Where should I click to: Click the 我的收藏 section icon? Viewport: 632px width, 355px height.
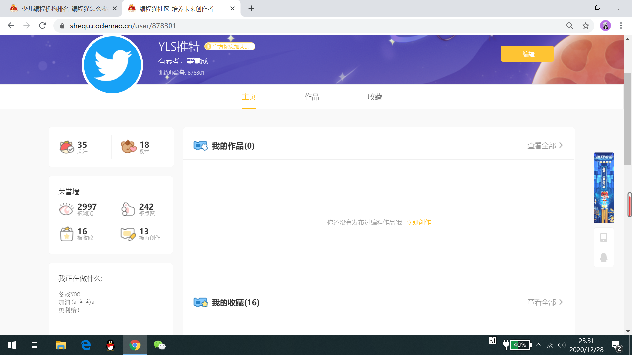pos(200,302)
